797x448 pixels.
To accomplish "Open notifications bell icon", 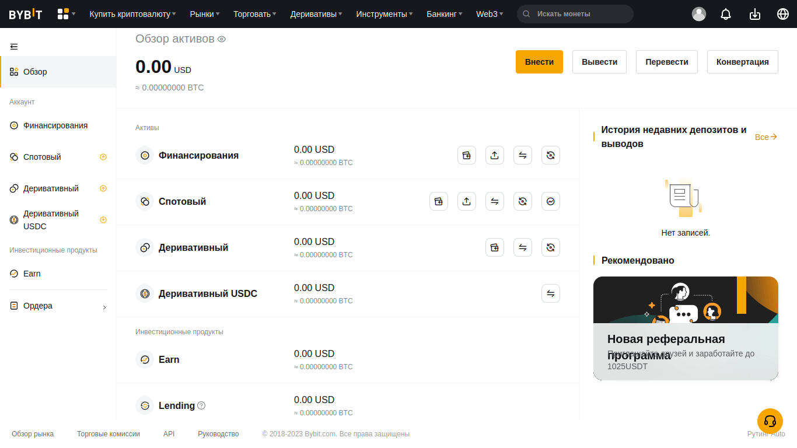I will [726, 14].
